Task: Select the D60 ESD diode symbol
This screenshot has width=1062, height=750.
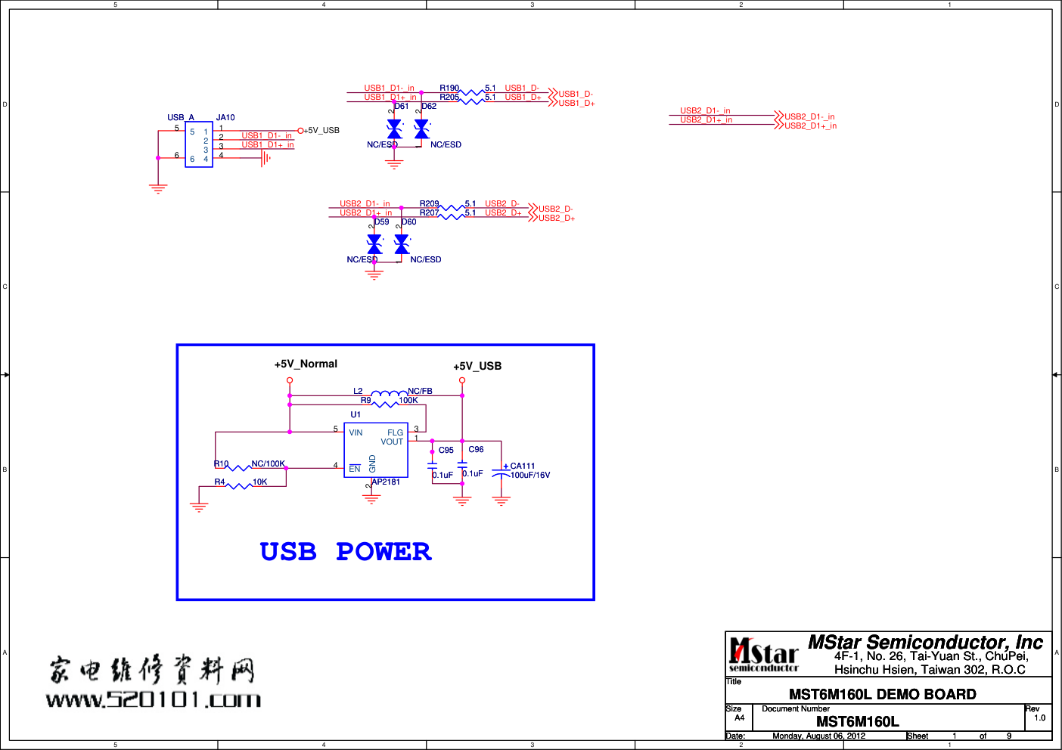Action: [x=402, y=244]
